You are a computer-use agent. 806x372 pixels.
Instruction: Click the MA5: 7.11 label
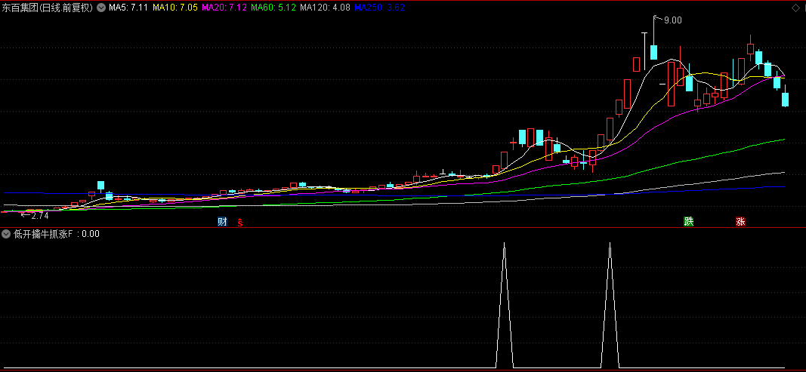pos(128,8)
